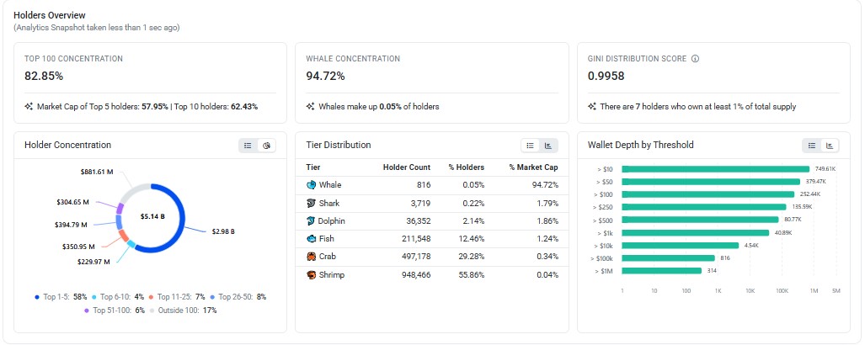865x345 pixels.
Task: Click Shark 1.79% market cap cell
Action: (547, 204)
